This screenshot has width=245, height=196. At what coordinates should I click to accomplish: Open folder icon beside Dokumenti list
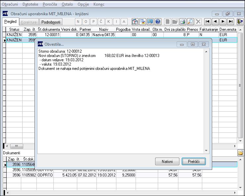[x=241, y=153]
